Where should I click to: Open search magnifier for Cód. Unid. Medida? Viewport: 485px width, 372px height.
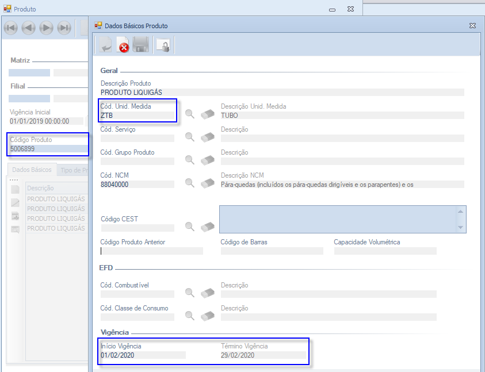pos(189,114)
